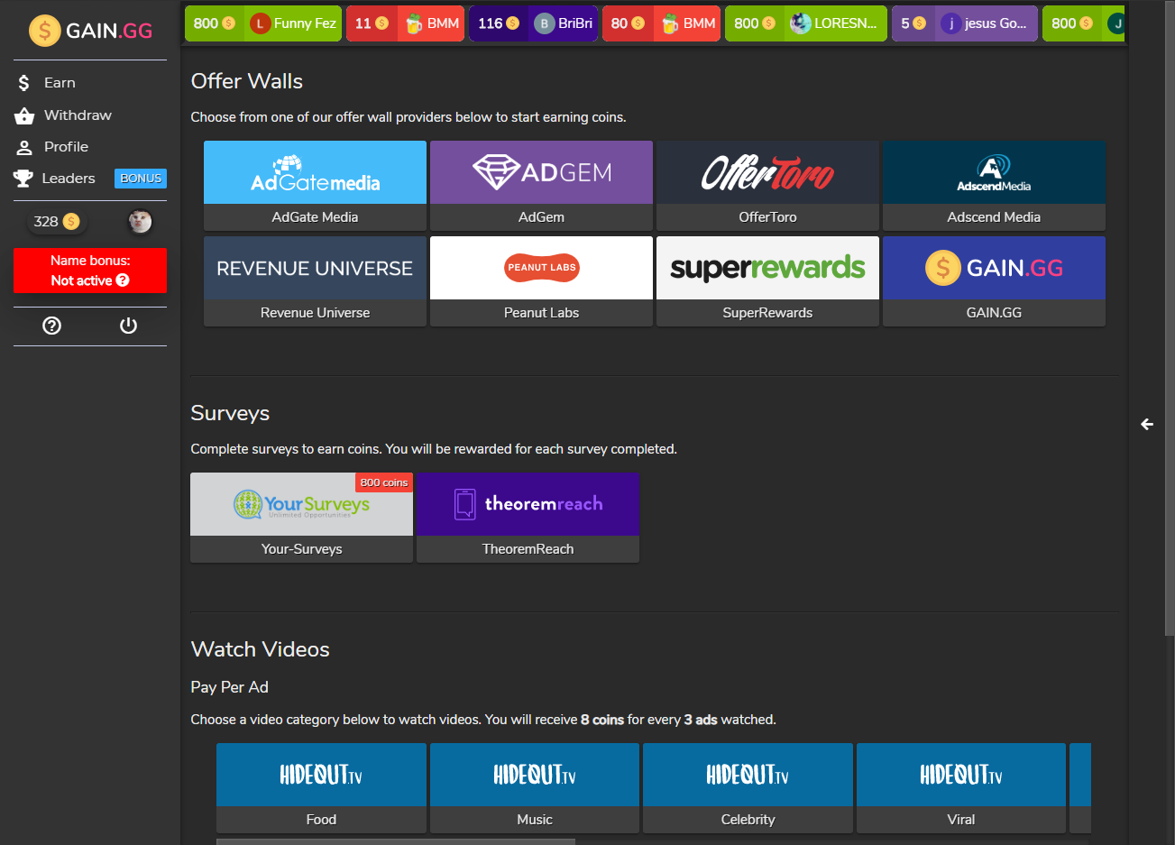The height and width of the screenshot is (845, 1175).
Task: Click the "Offer Walls" heading
Action: (247, 81)
